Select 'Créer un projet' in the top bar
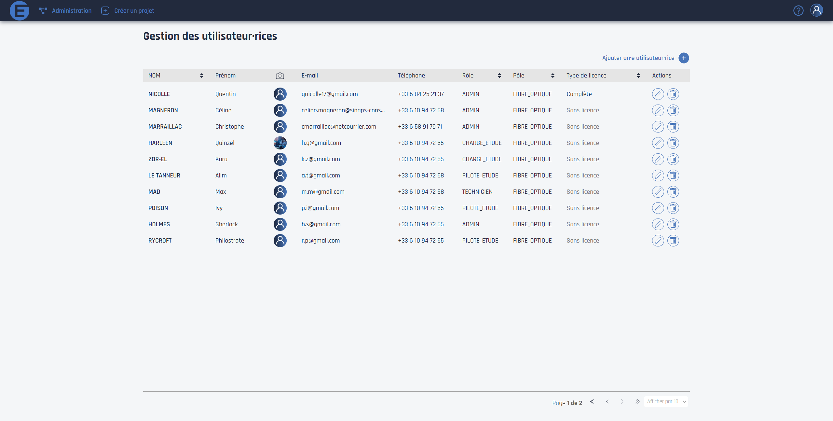Viewport: 833px width, 421px height. click(x=127, y=10)
